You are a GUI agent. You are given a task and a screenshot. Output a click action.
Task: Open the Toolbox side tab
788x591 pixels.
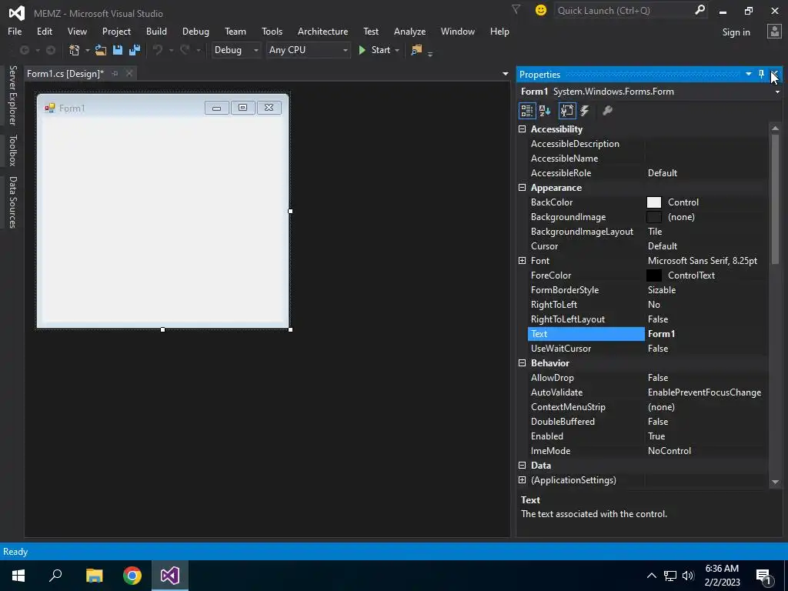12,150
